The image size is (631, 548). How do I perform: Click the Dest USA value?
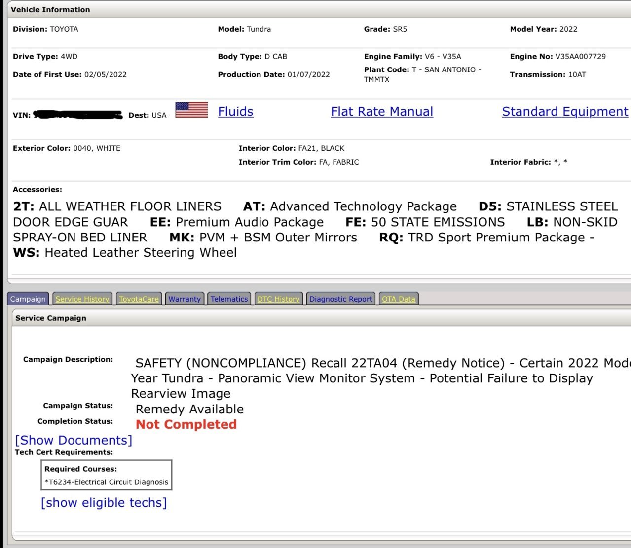[159, 115]
